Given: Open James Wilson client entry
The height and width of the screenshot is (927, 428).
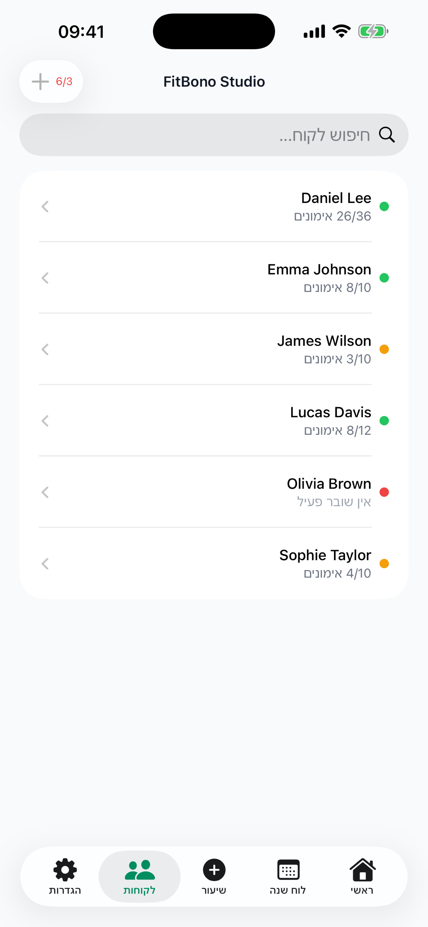Looking at the screenshot, I should click(323, 349).
